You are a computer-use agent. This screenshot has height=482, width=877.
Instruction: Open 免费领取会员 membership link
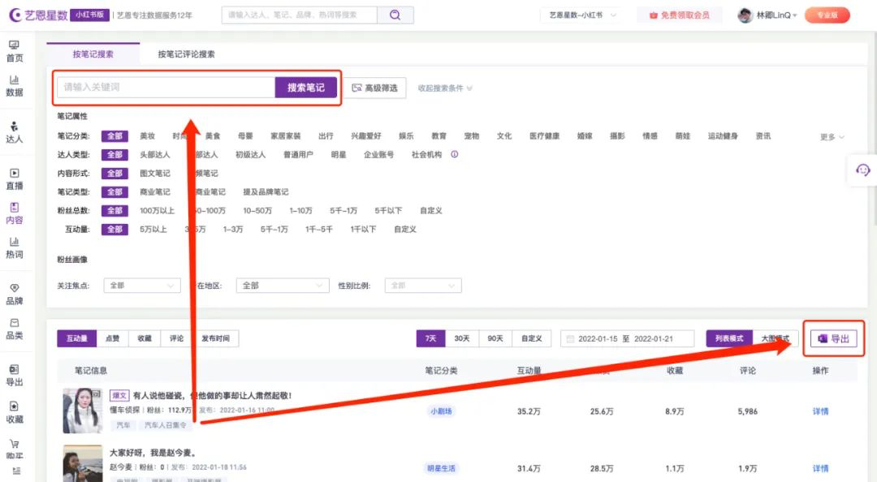click(x=680, y=14)
